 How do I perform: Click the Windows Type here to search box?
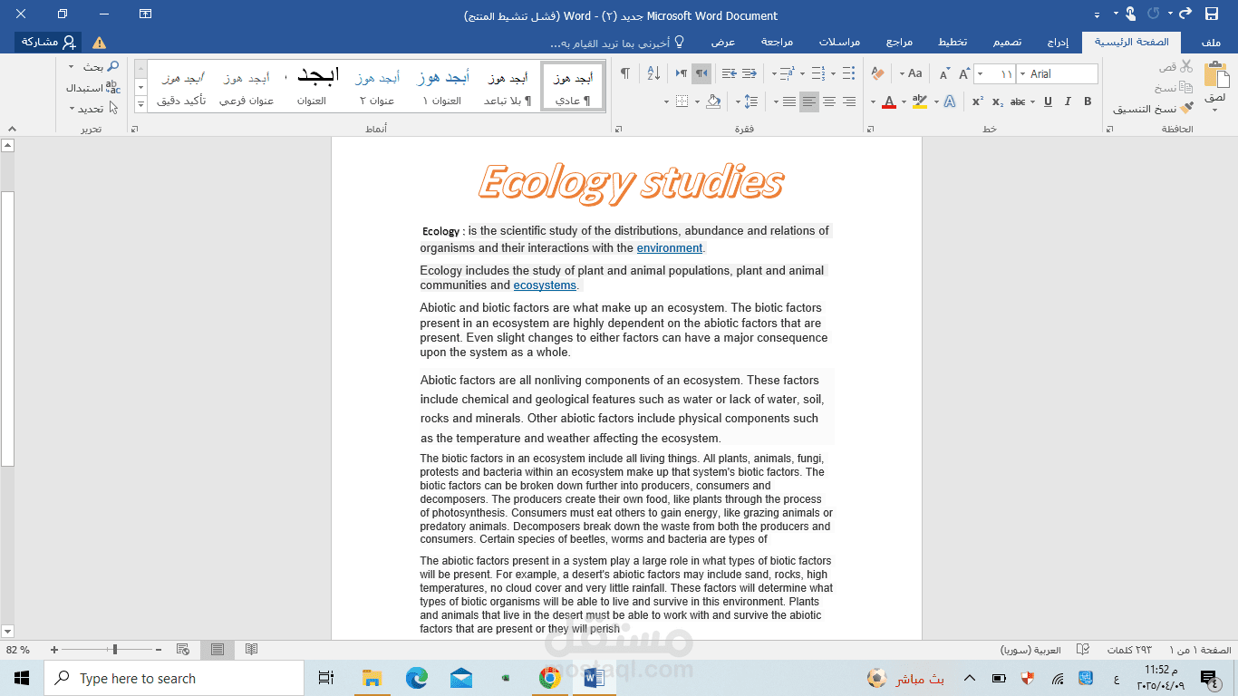click(174, 678)
